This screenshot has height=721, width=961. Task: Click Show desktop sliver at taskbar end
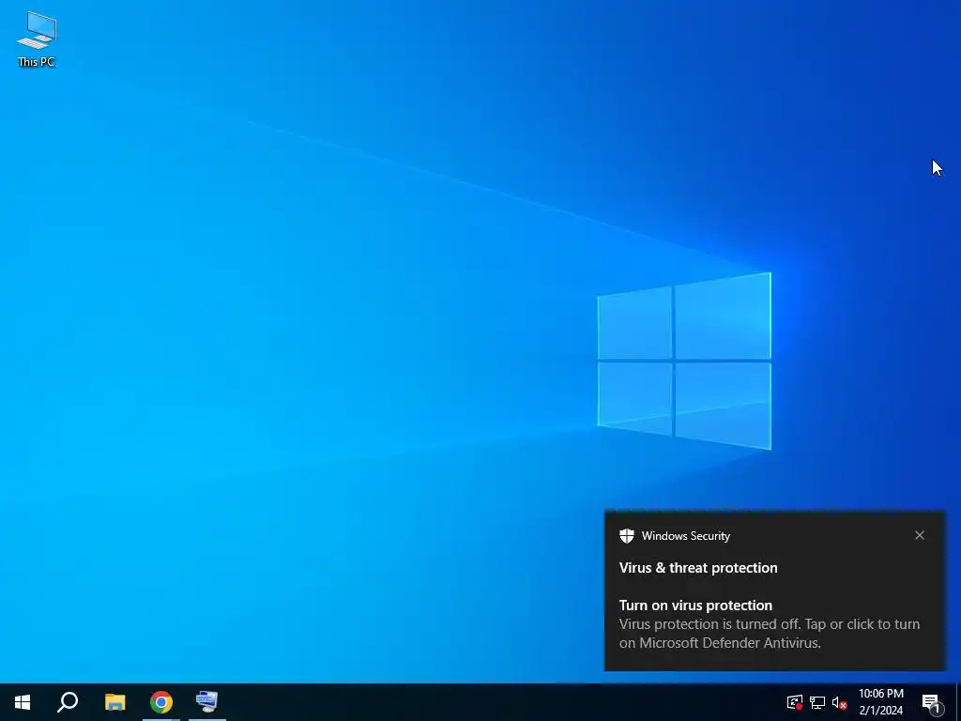pos(958,702)
